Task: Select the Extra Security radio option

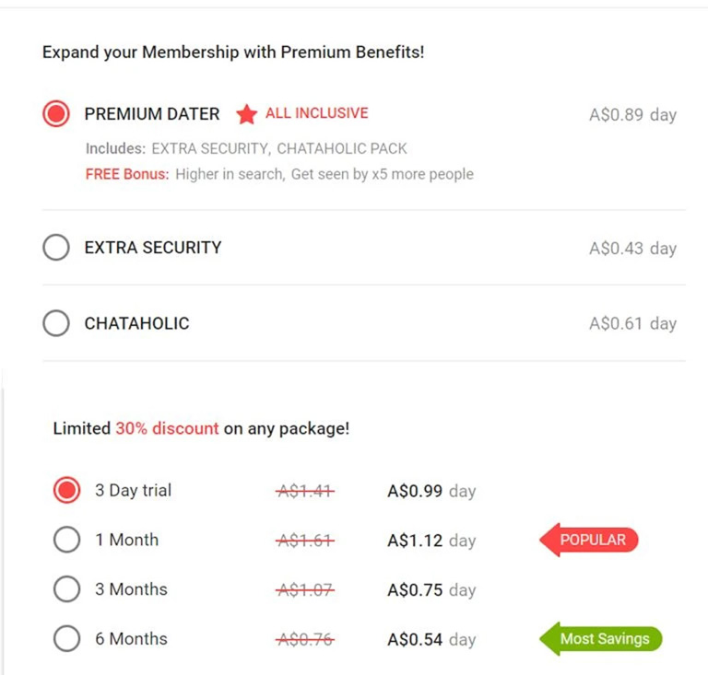Action: (x=56, y=248)
